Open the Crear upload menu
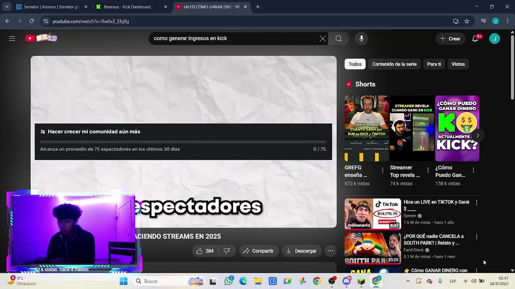The width and height of the screenshot is (515, 289). pyautogui.click(x=450, y=39)
